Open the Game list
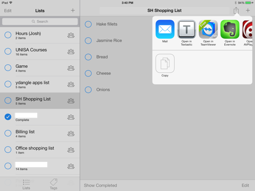 pyautogui.click(x=40, y=68)
